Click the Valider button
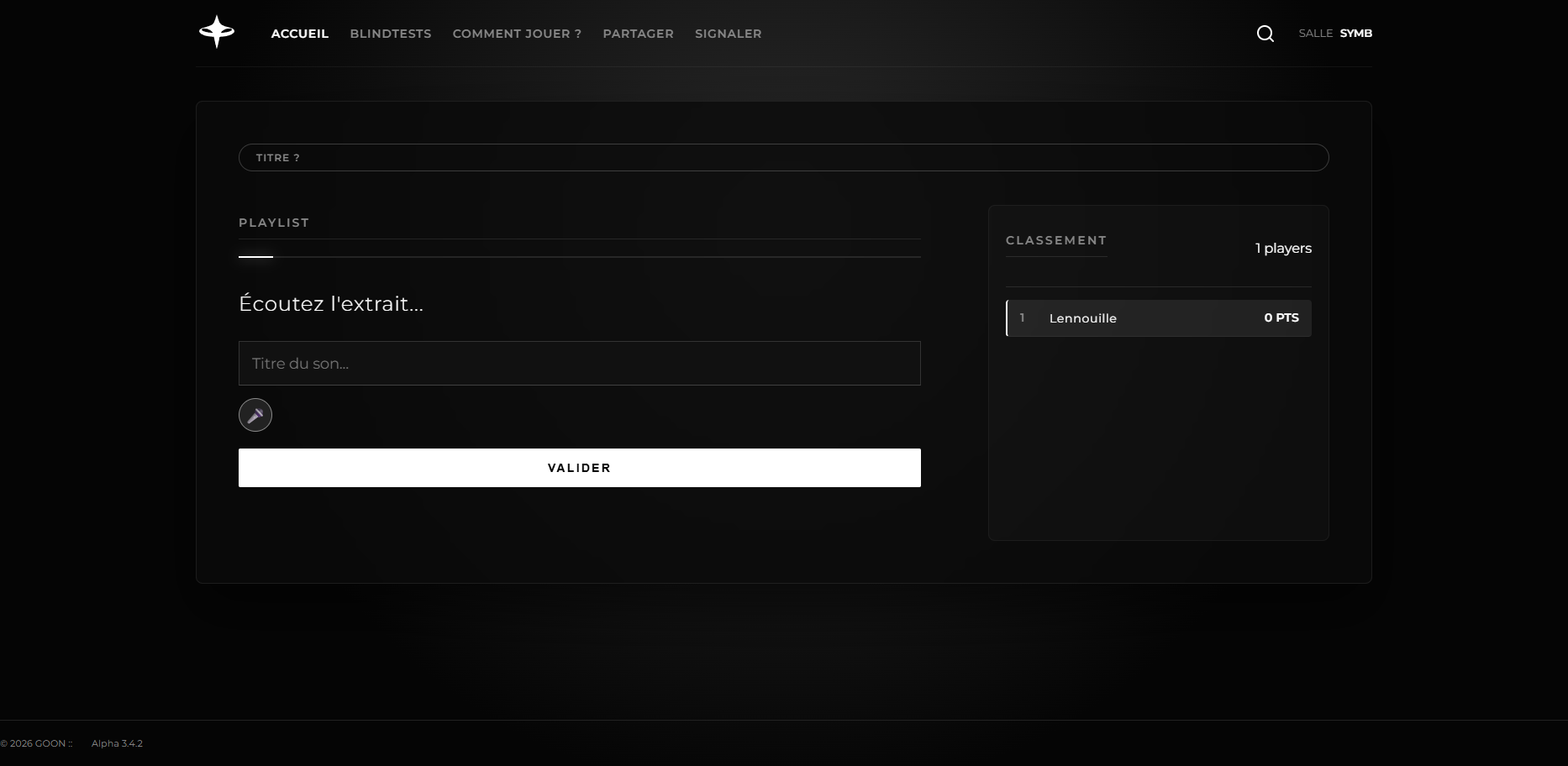 (580, 468)
